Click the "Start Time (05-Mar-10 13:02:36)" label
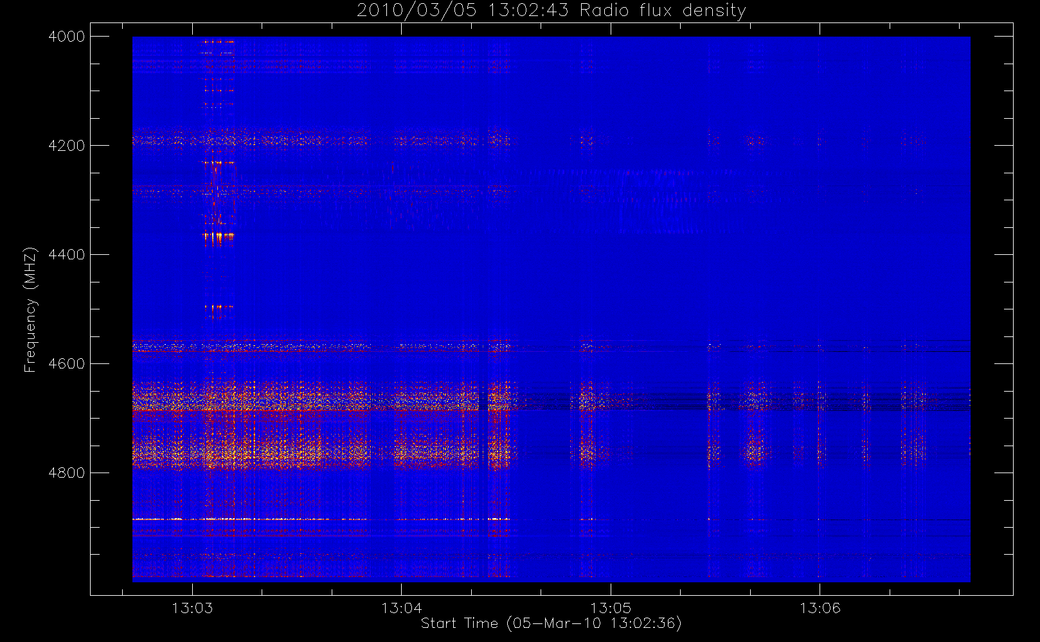Image resolution: width=1040 pixels, height=642 pixels. tap(551, 623)
